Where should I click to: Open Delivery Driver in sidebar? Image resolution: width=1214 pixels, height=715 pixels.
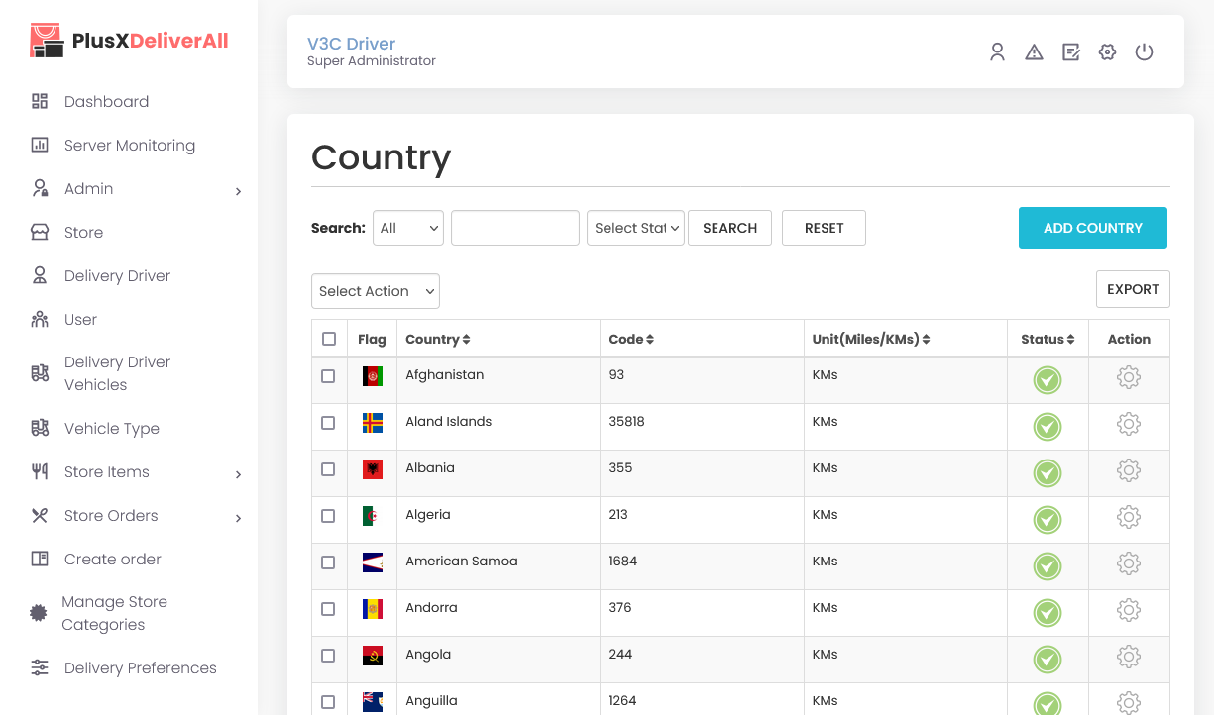[117, 275]
